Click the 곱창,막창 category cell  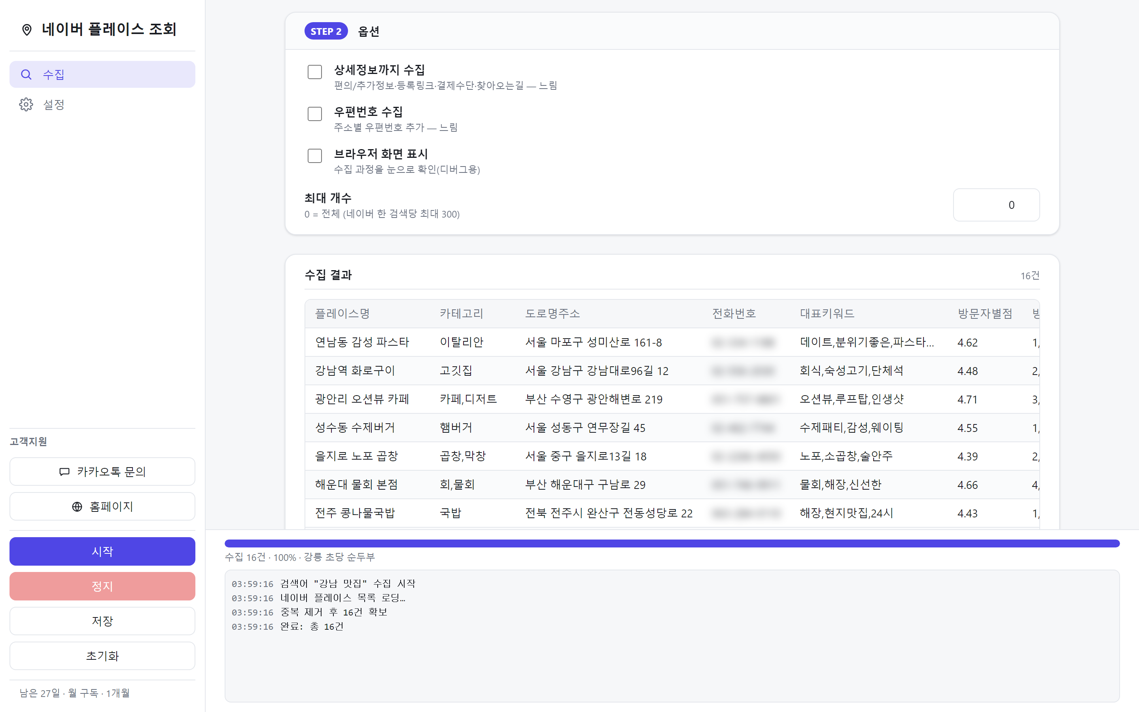pos(463,456)
